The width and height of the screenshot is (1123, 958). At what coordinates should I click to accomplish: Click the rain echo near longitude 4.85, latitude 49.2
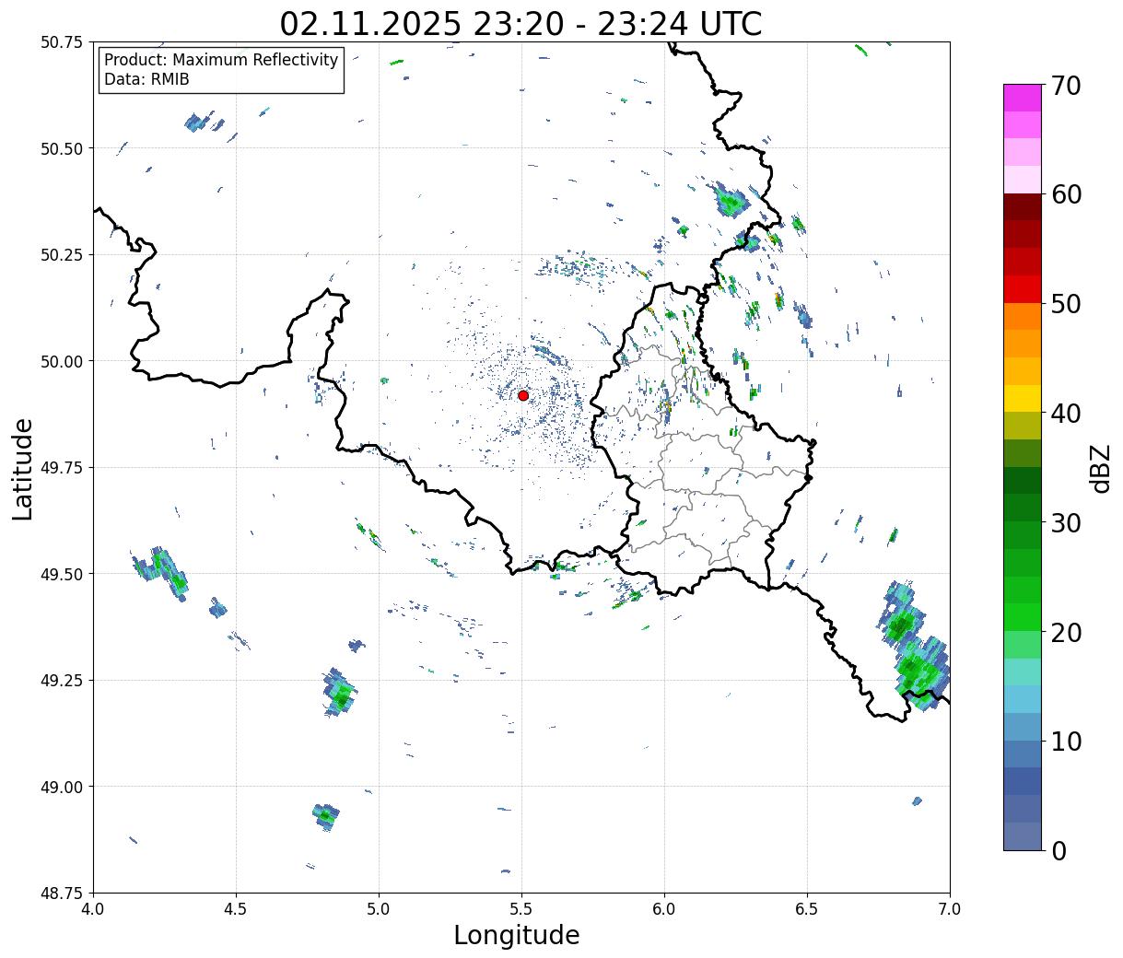pos(340,693)
